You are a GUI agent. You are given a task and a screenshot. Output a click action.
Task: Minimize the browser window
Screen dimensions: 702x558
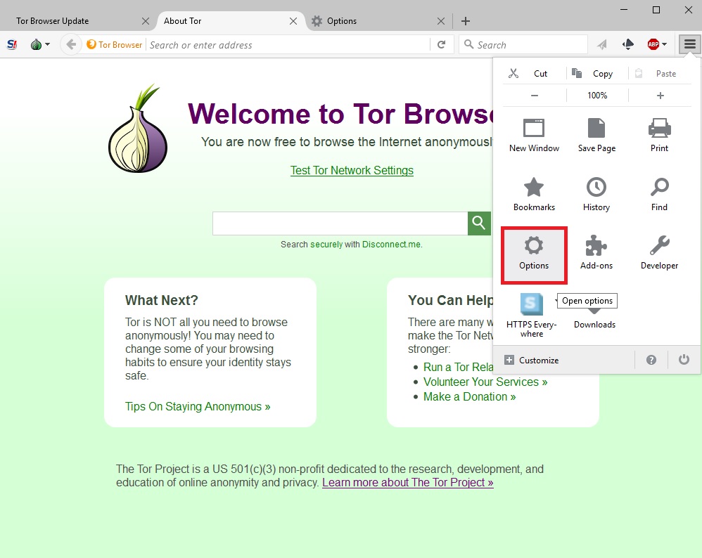624,9
